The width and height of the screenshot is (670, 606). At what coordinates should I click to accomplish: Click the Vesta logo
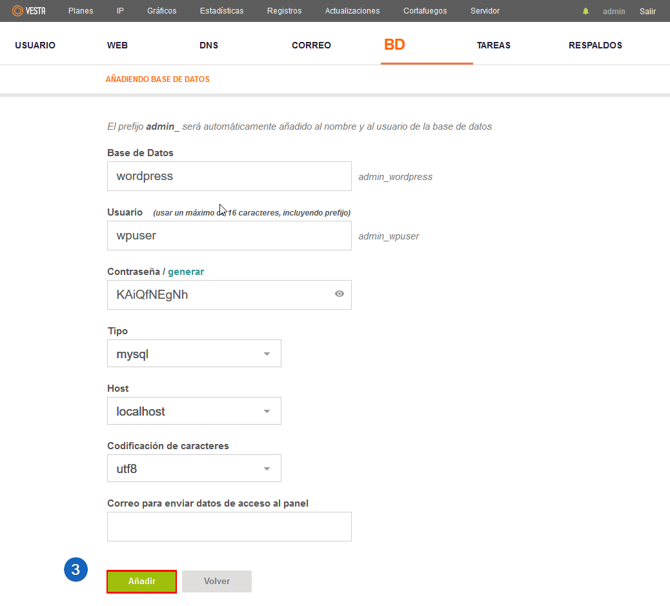(x=28, y=11)
